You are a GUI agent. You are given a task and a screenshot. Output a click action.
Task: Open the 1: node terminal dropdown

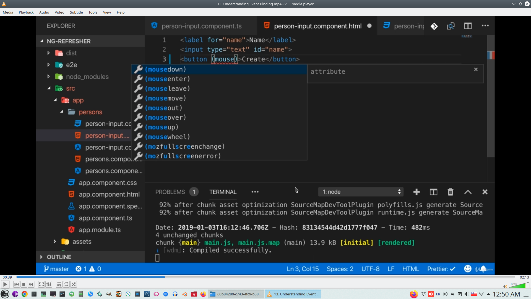tap(361, 192)
